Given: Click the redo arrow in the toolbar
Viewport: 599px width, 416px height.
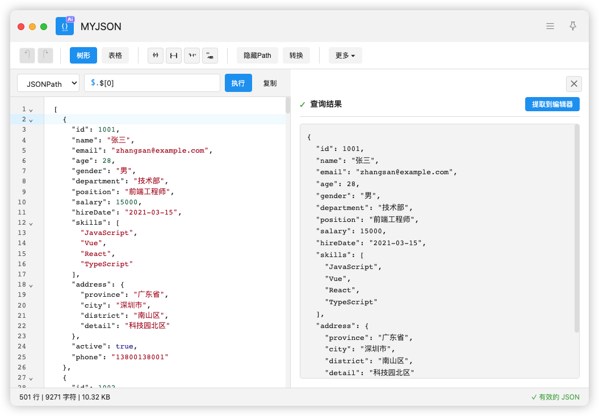Looking at the screenshot, I should coord(45,55).
